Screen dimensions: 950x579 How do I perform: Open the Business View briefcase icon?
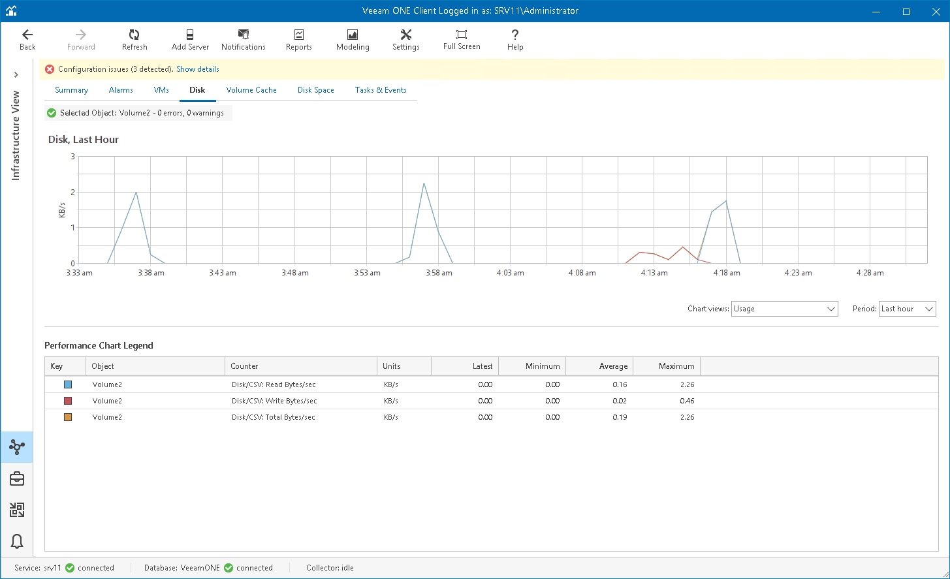point(17,479)
